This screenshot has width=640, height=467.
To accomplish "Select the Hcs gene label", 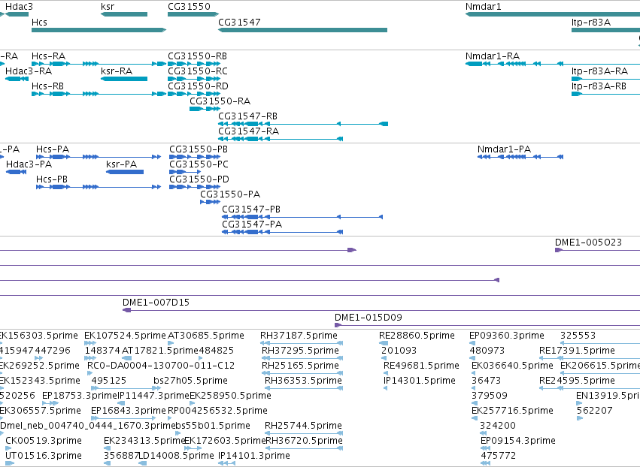I will point(39,22).
